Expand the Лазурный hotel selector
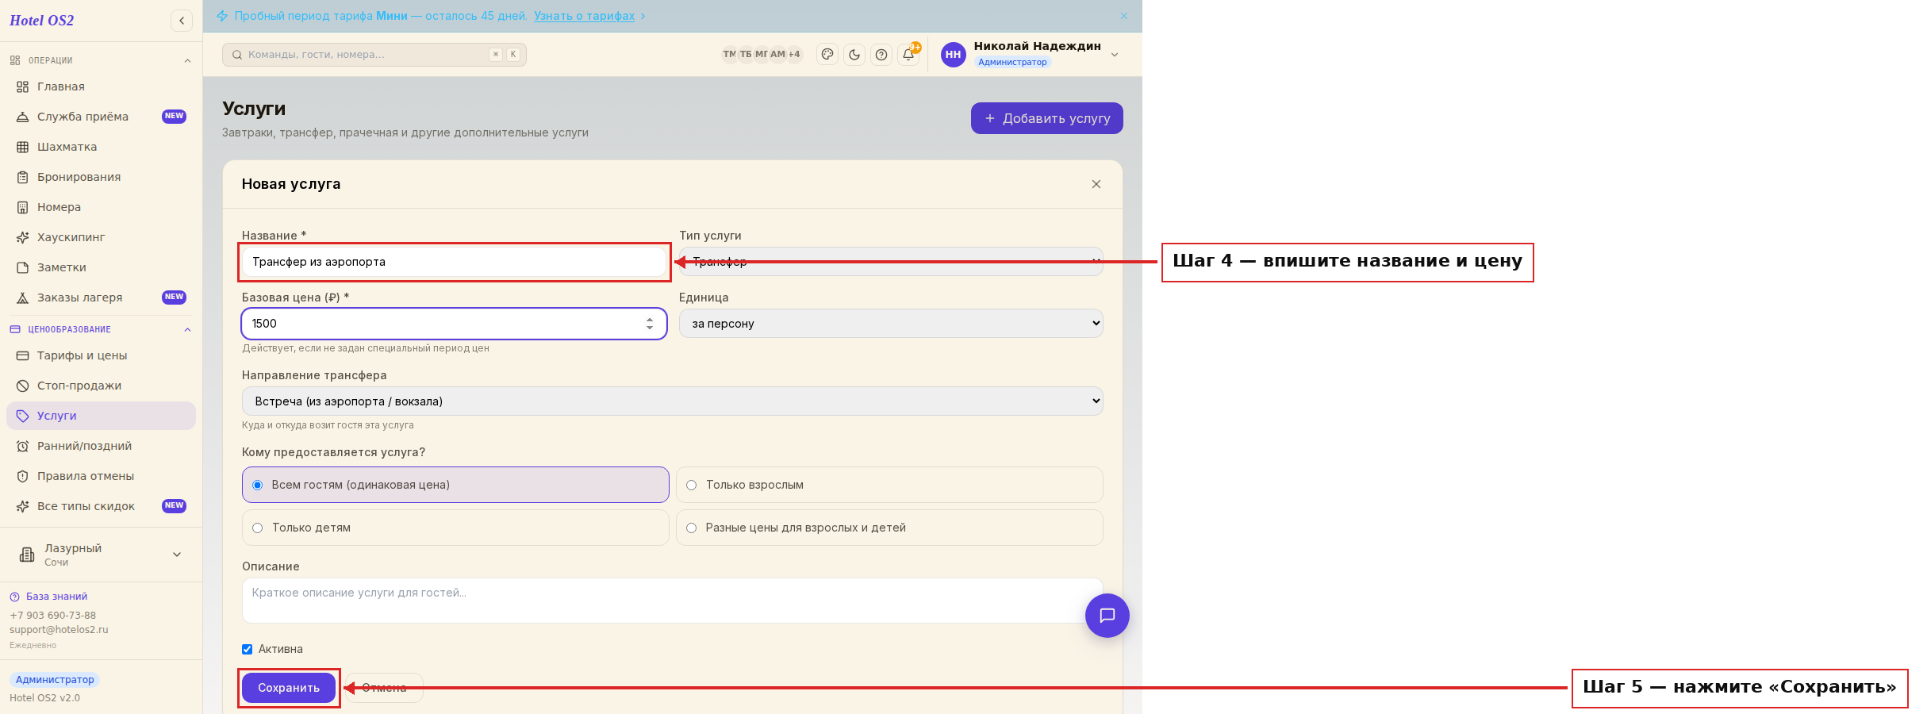This screenshot has width=1927, height=714. [x=101, y=555]
